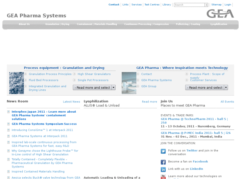239x179 pixels.
Task: Expand the Granulation | Drying navigation menu
Action: click(57, 24)
